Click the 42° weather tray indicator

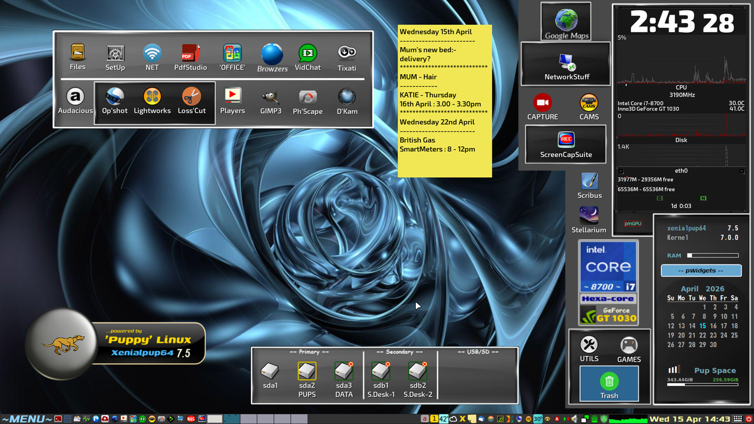pyautogui.click(x=444, y=419)
